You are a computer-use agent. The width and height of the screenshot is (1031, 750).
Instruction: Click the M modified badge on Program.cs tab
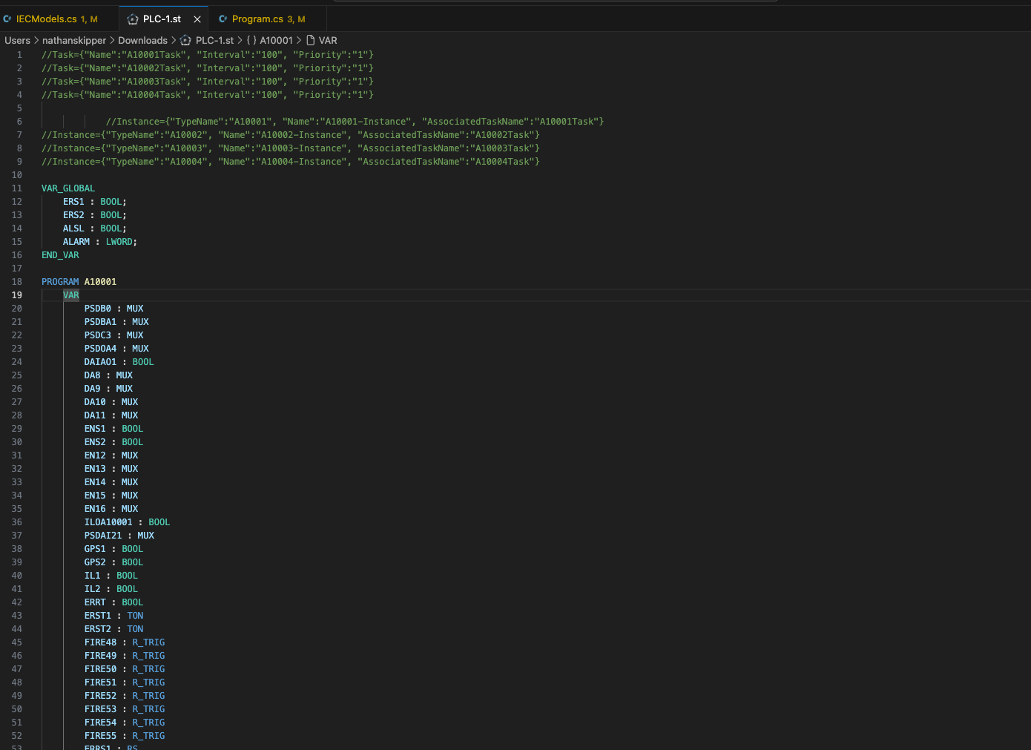pos(302,19)
